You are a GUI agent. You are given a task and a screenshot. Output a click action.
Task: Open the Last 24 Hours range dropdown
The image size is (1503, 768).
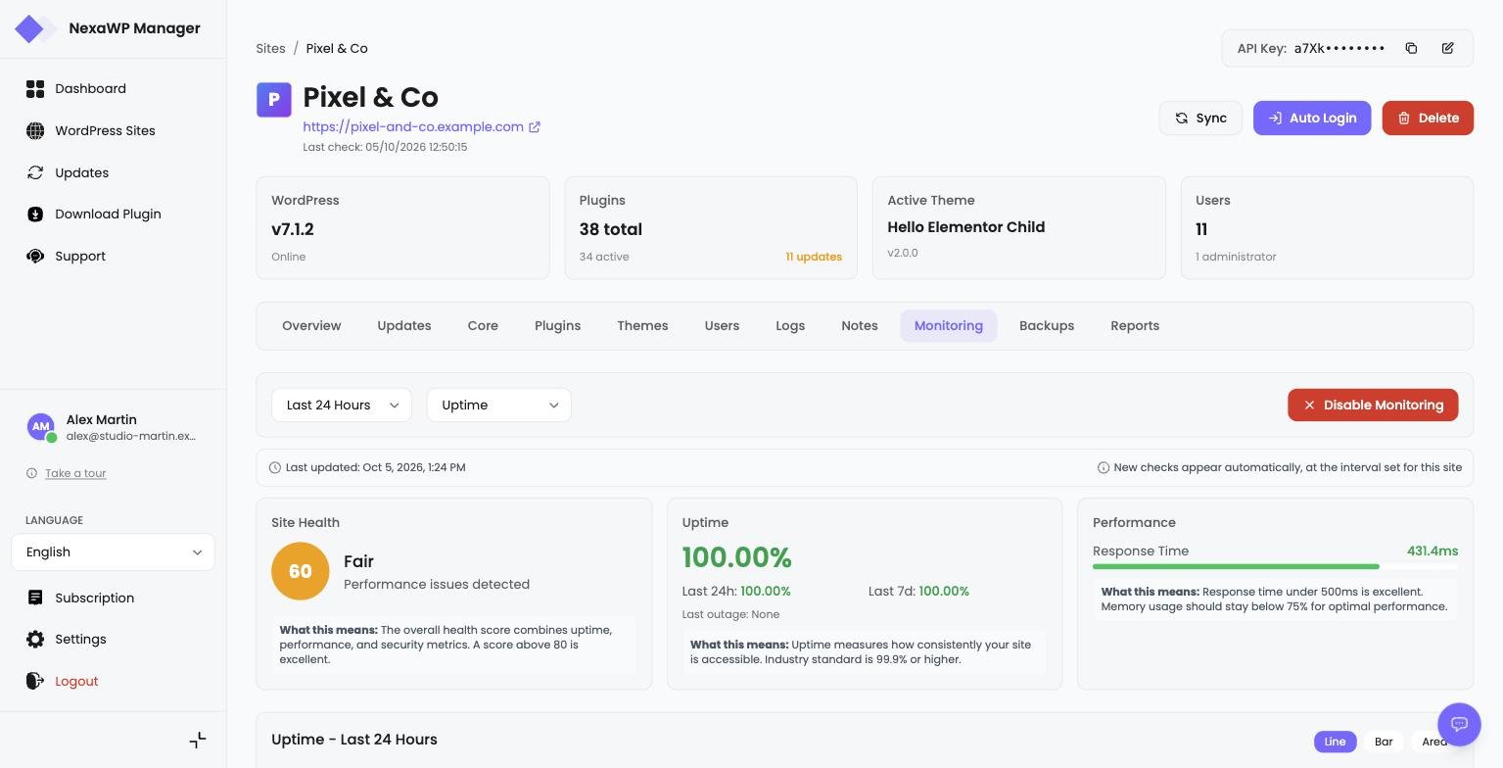[342, 406]
